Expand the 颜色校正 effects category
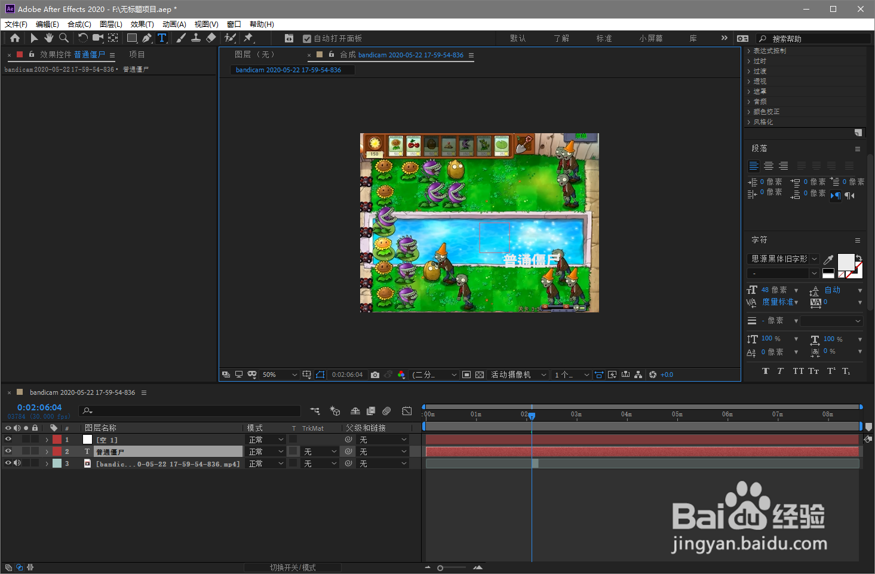Image resolution: width=875 pixels, height=574 pixels. pos(749,112)
